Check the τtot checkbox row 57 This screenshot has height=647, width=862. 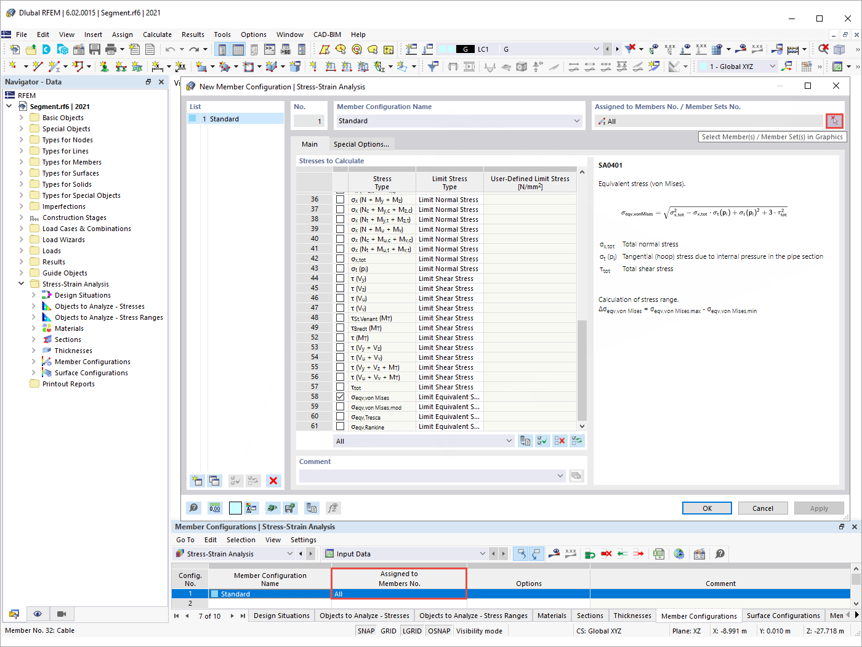(x=340, y=387)
